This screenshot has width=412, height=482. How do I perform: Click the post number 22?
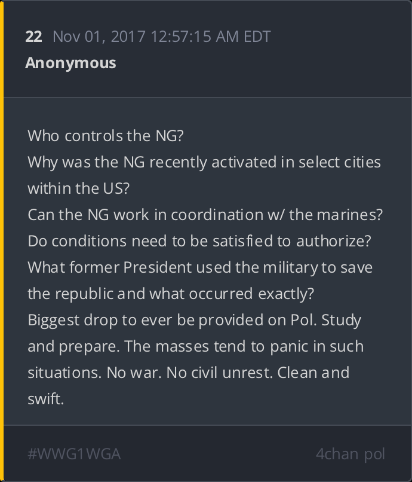(33, 36)
